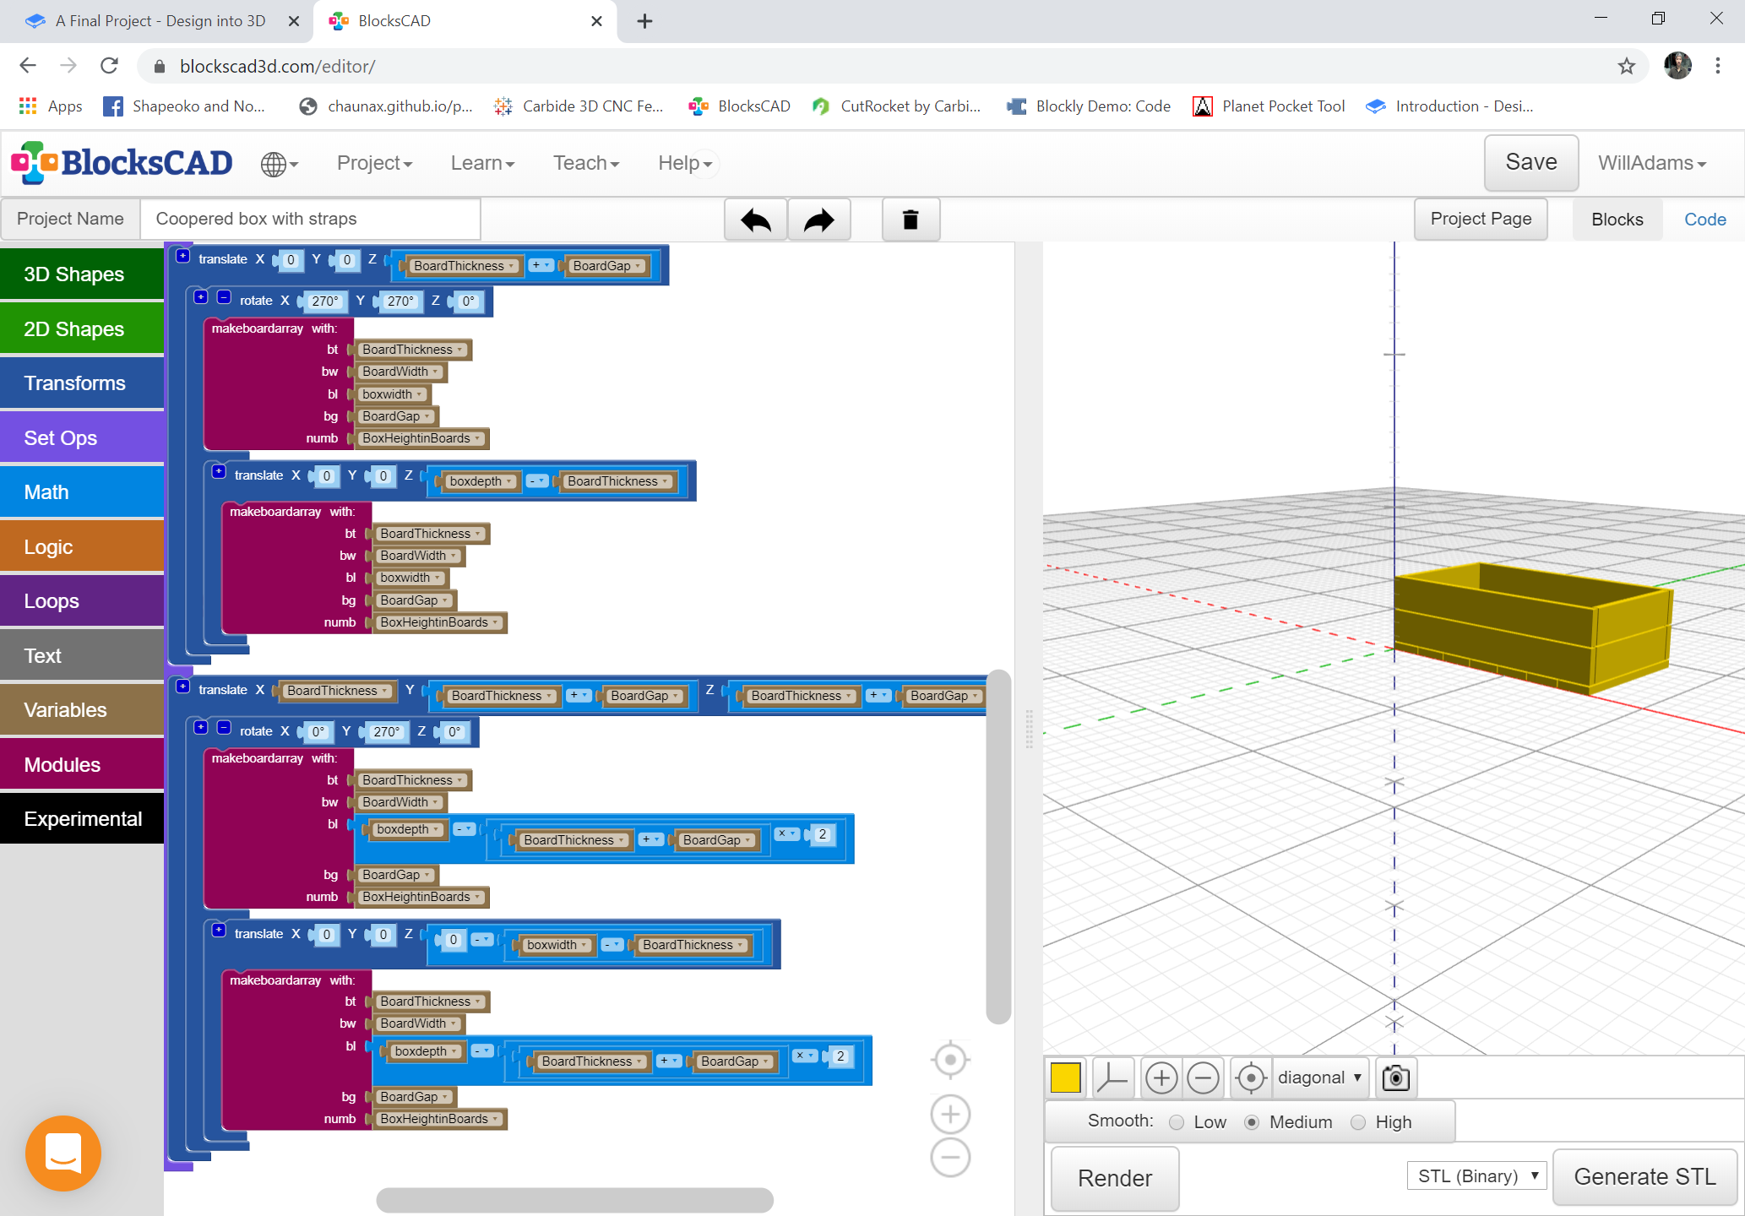Open the Apps bookmark shortcut
1745x1216 pixels.
[51, 106]
